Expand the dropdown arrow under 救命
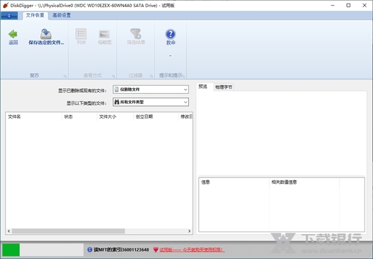Viewport: 373px width, 259px height. (170, 56)
